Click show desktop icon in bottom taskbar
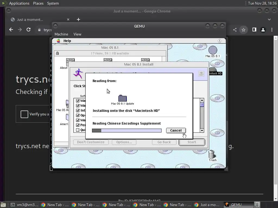278x208 pixels. pos(3,205)
